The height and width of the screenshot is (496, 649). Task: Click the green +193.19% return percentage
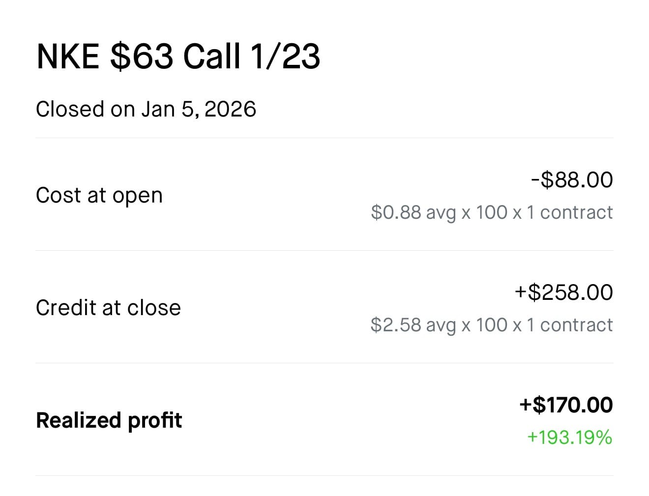569,437
